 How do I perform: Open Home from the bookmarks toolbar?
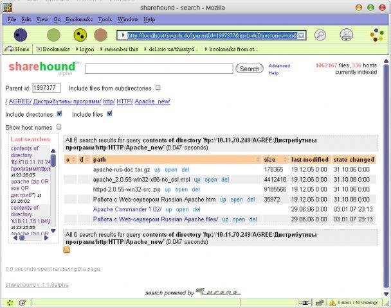[17, 49]
